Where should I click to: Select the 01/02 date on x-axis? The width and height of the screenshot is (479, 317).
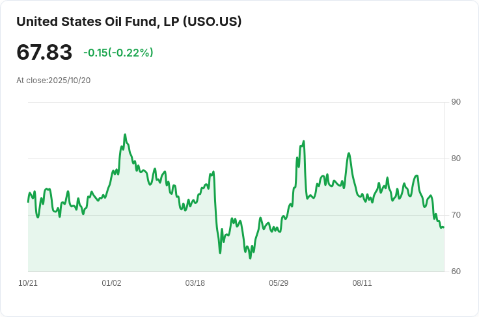tap(111, 283)
